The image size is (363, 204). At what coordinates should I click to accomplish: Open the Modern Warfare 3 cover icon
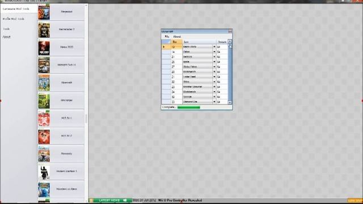(44, 171)
